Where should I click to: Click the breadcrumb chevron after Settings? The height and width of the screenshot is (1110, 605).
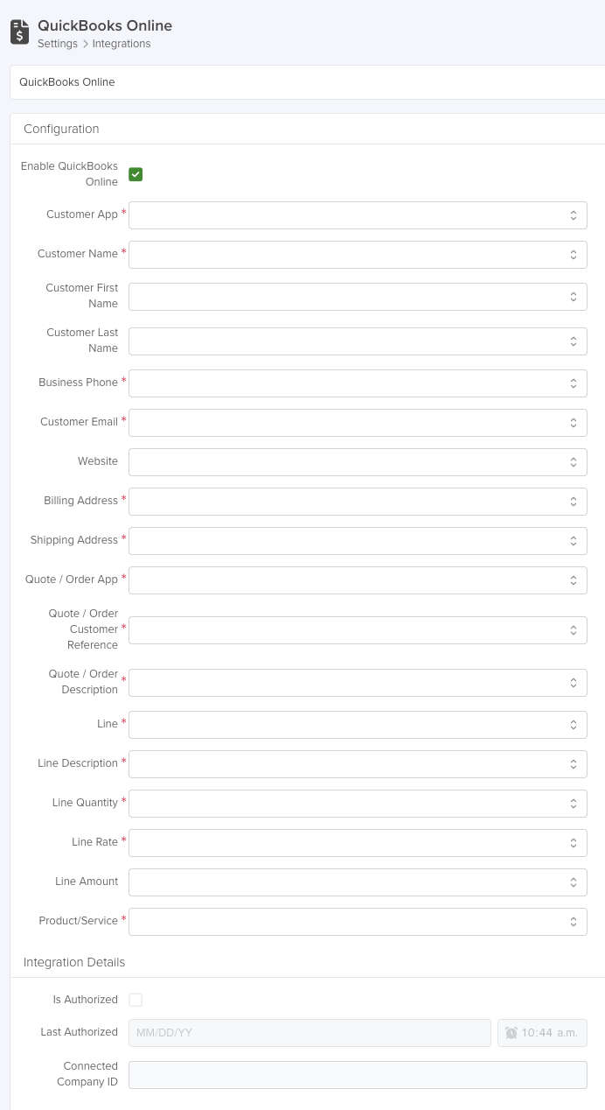point(85,44)
